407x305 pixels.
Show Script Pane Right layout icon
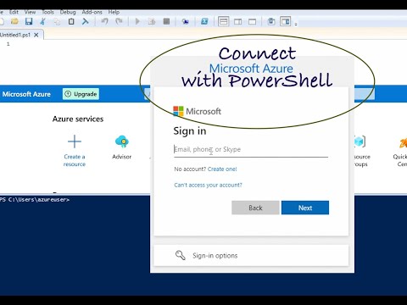(x=238, y=22)
